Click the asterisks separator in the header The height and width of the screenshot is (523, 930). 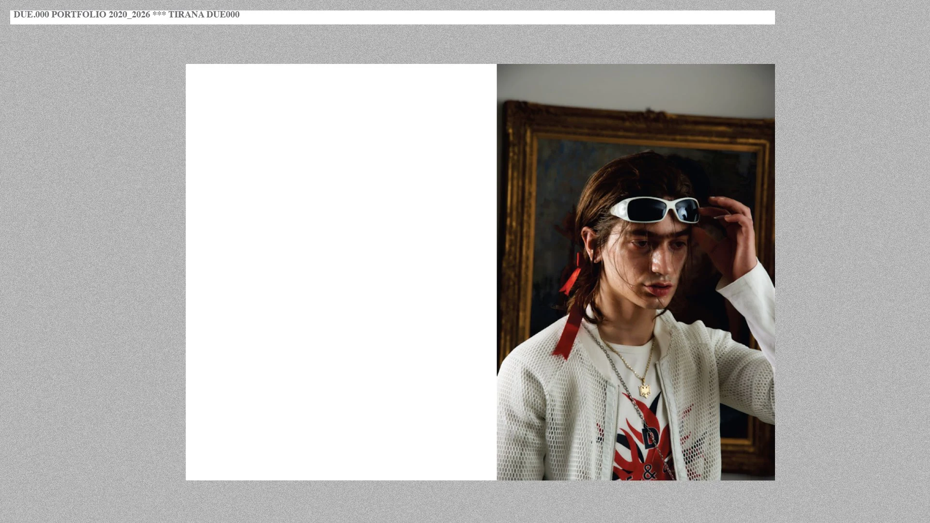tap(159, 15)
